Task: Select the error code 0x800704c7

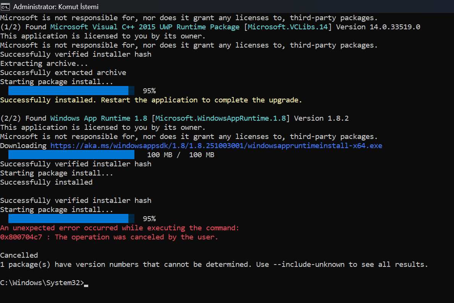Action: pos(25,237)
